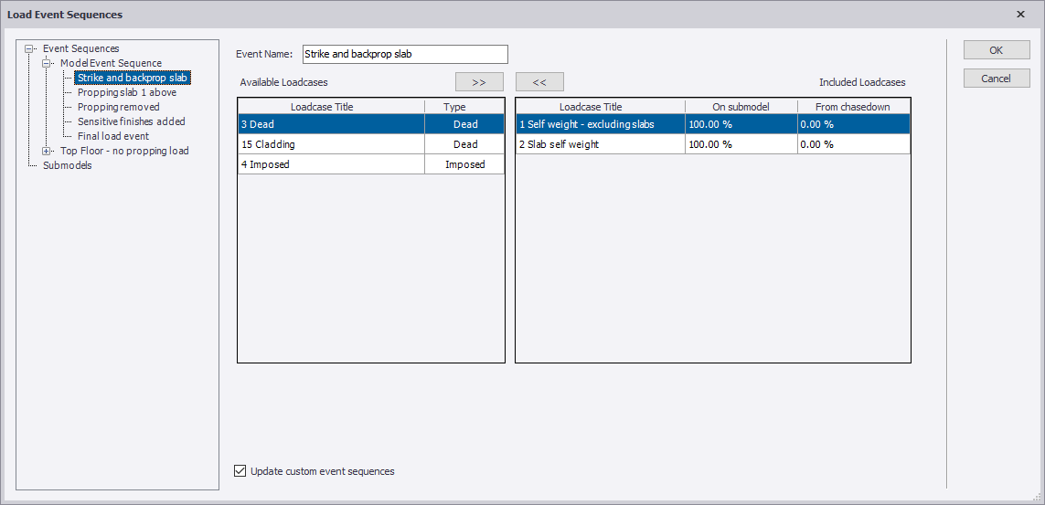
Task: Collapse the Model Event Sequence node
Action: point(47,64)
